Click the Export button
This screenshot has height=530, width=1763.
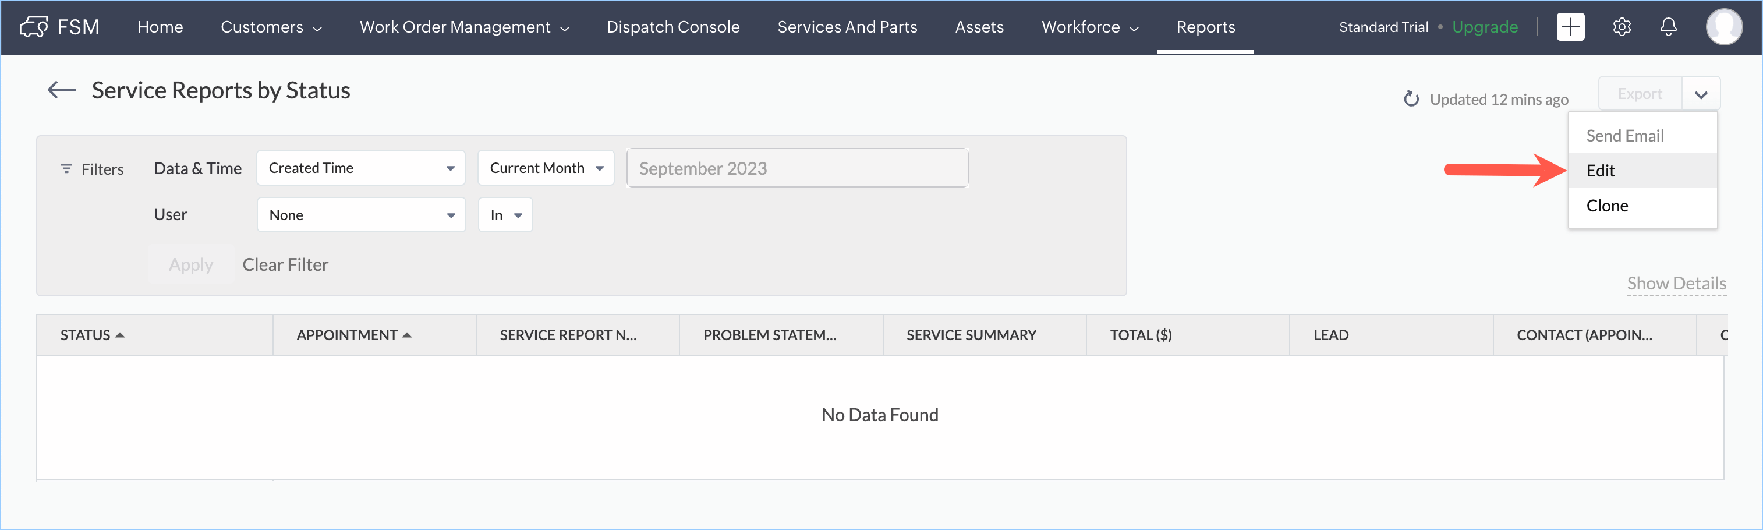pyautogui.click(x=1640, y=94)
